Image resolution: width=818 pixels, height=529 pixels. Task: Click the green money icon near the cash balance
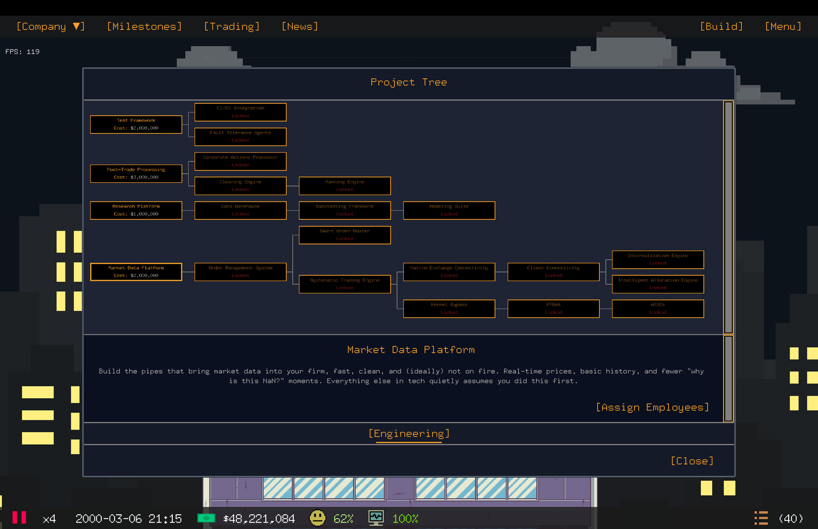pyautogui.click(x=207, y=518)
